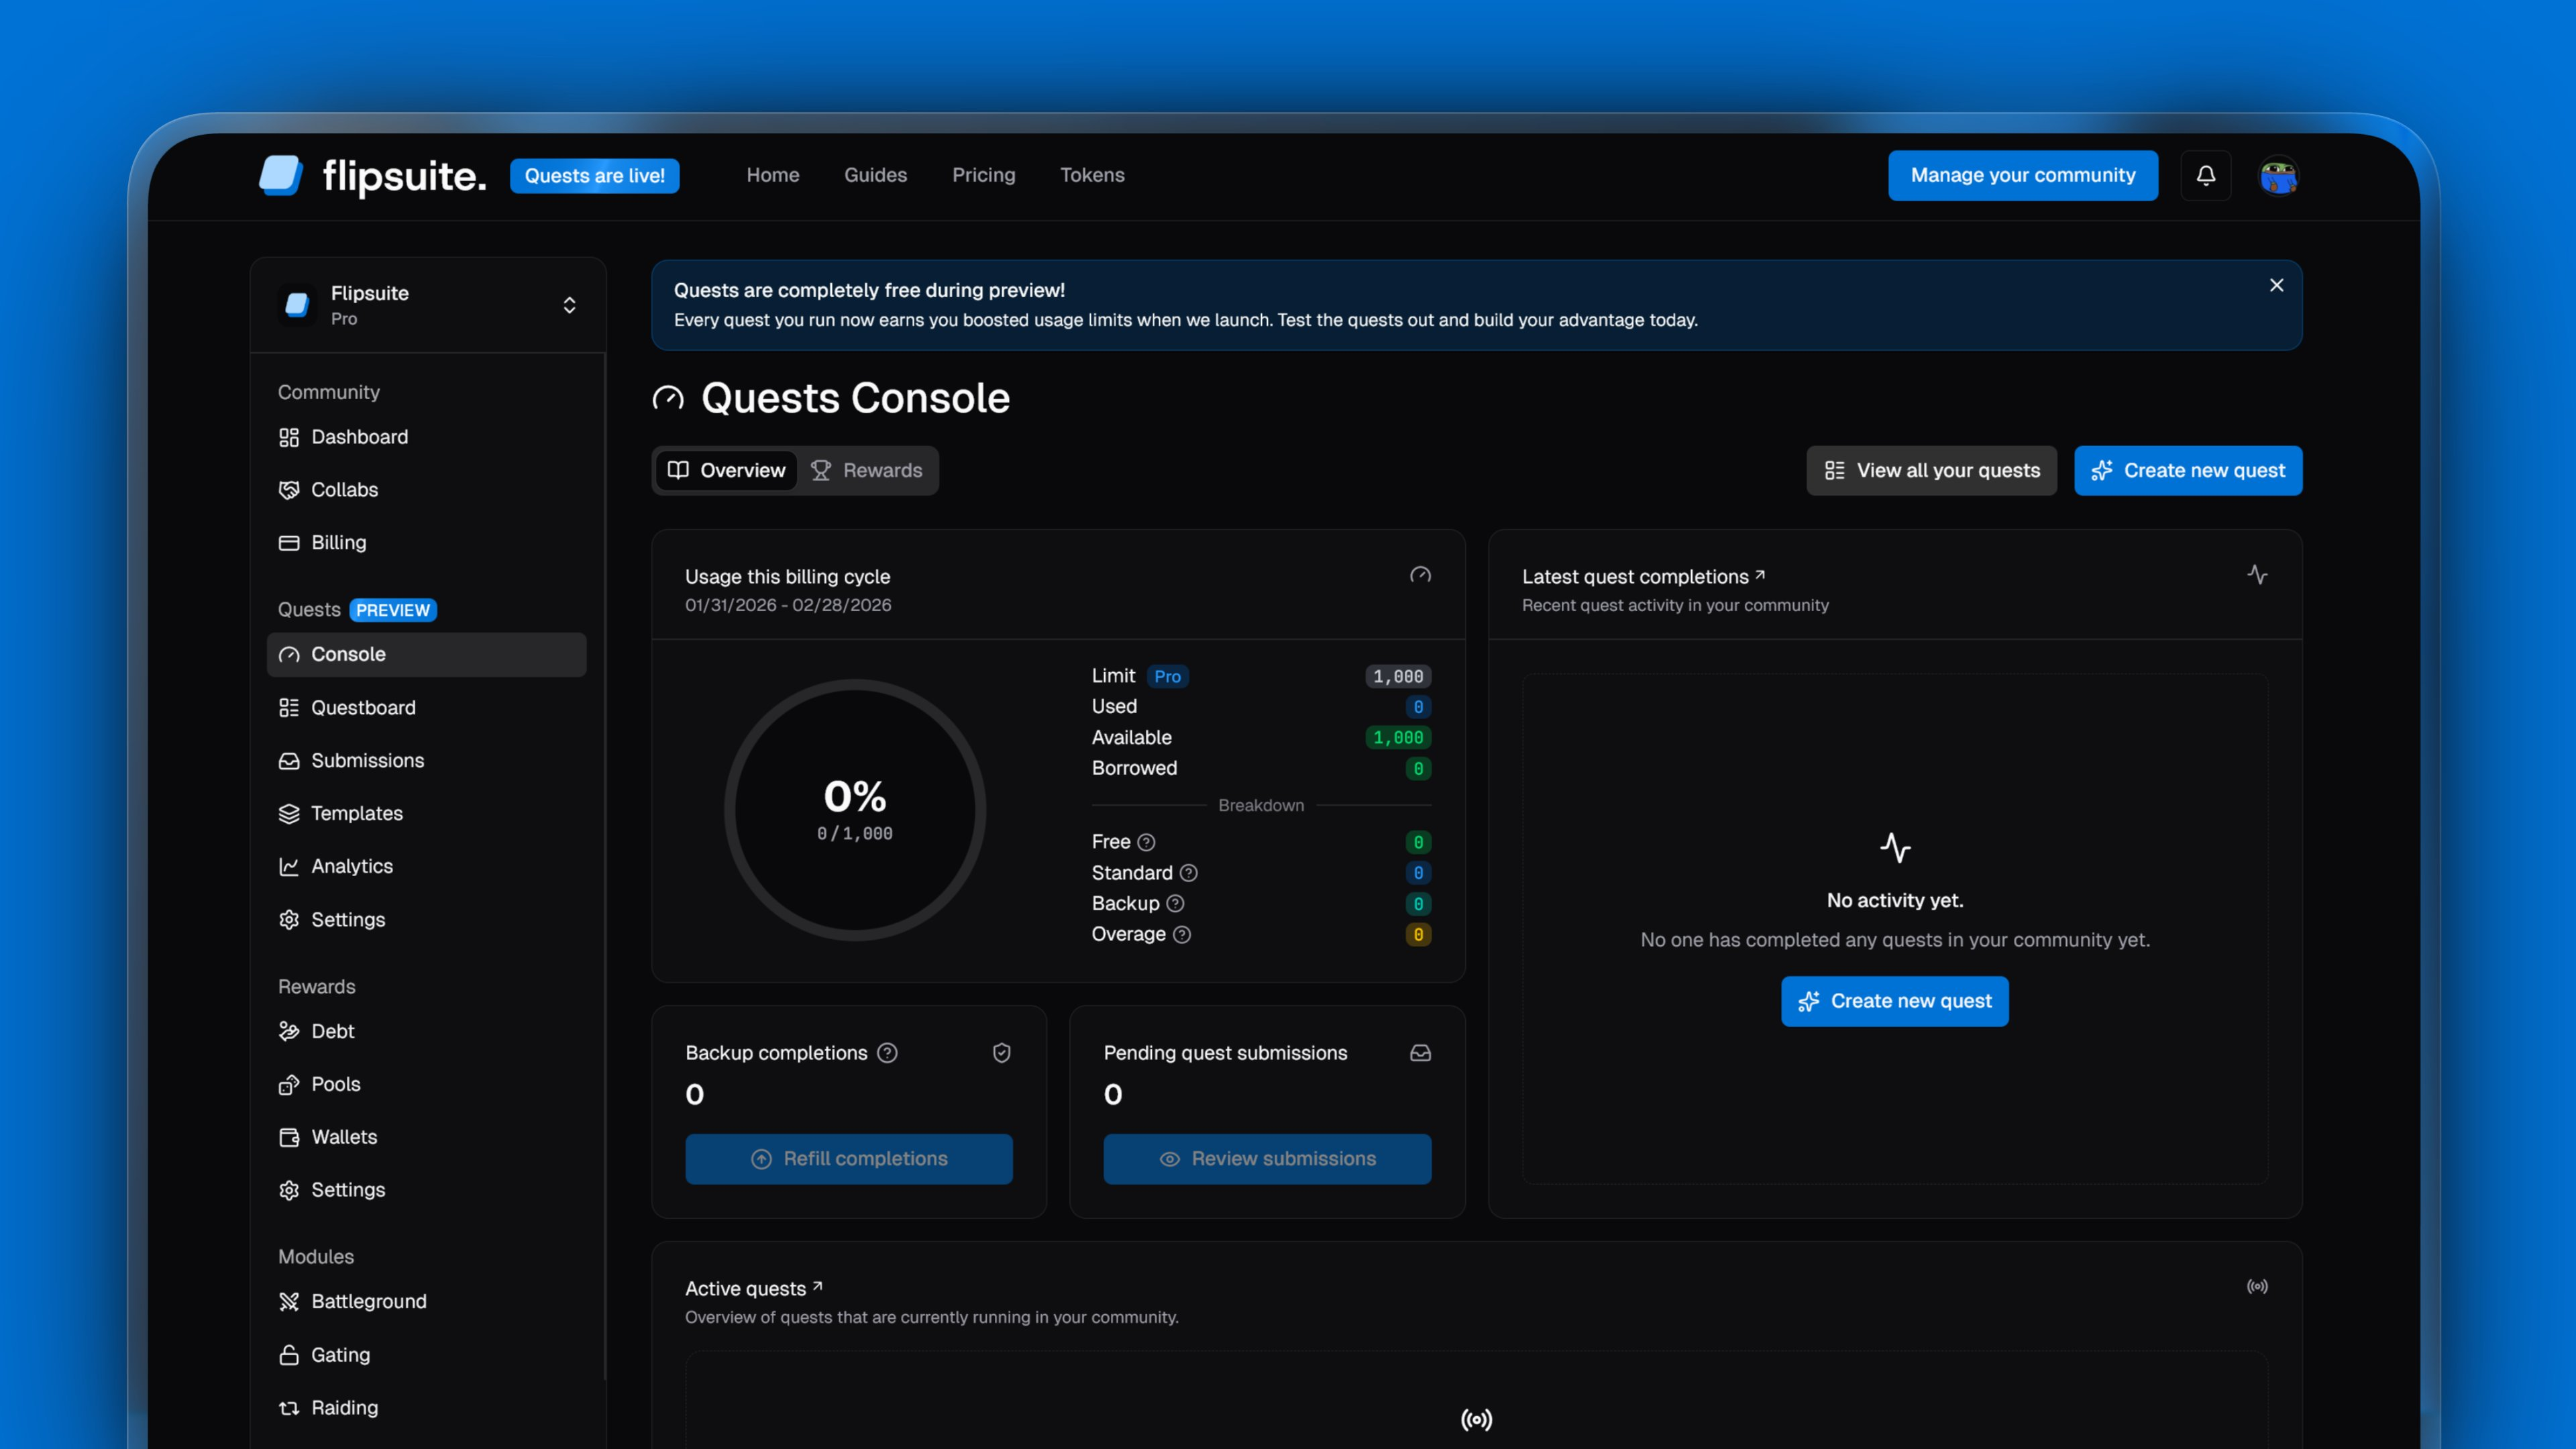Dismiss the free quests preview banner
This screenshot has width=2576, height=1449.
click(x=2276, y=285)
